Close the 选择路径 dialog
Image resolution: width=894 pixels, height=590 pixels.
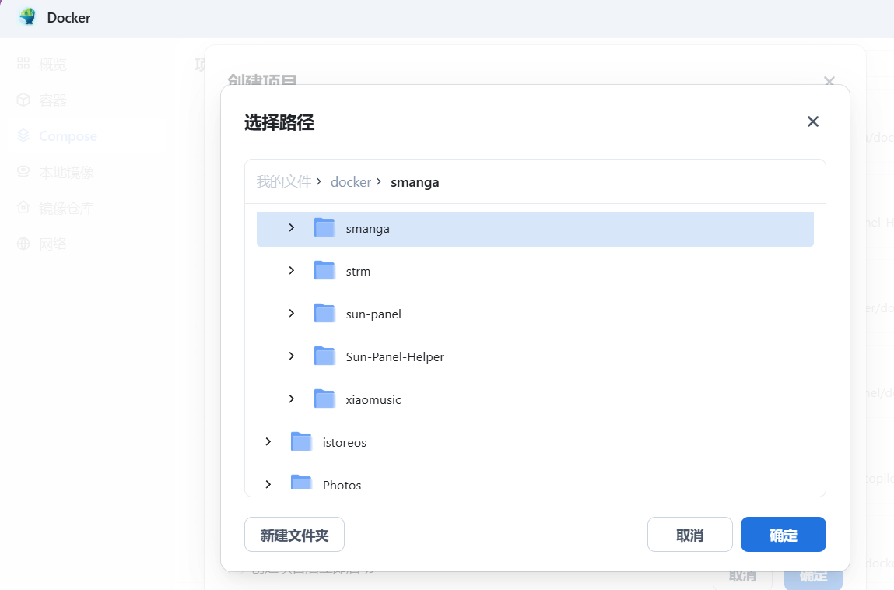tap(813, 121)
